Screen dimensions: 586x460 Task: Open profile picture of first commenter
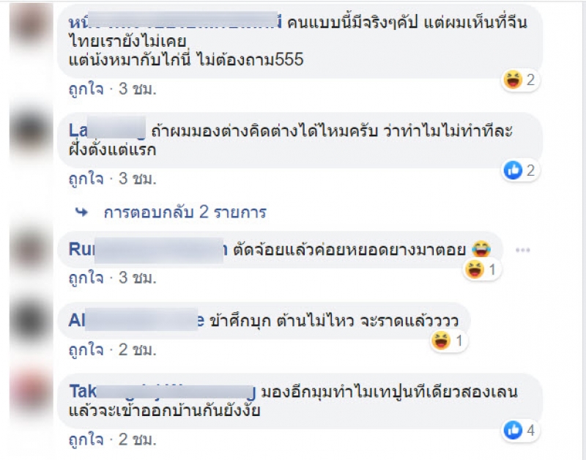[x=31, y=24]
